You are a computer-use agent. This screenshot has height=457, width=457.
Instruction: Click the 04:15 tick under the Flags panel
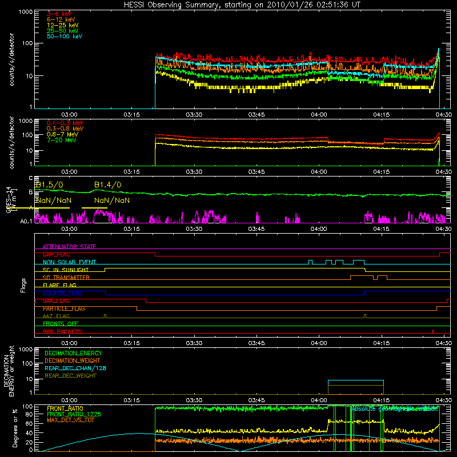pyautogui.click(x=381, y=343)
